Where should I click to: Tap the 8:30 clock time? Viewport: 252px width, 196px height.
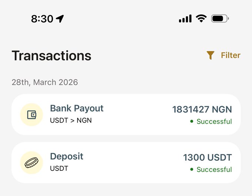[x=42, y=19]
